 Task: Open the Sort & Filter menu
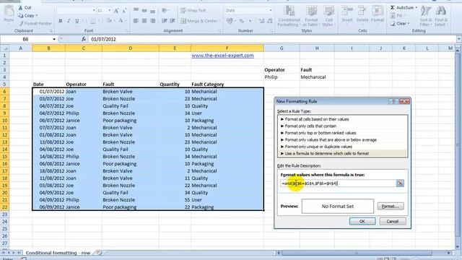425,16
